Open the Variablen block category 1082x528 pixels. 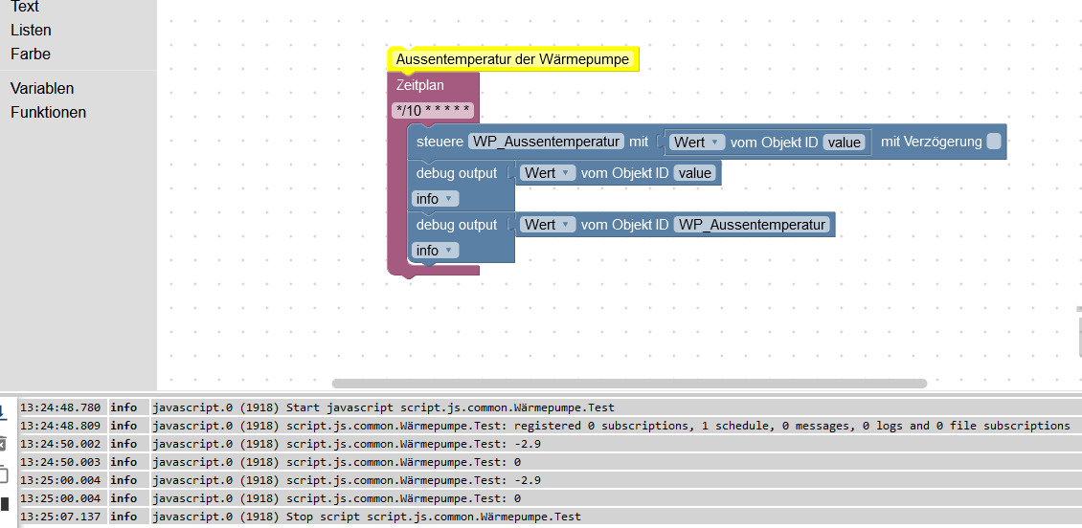click(42, 88)
